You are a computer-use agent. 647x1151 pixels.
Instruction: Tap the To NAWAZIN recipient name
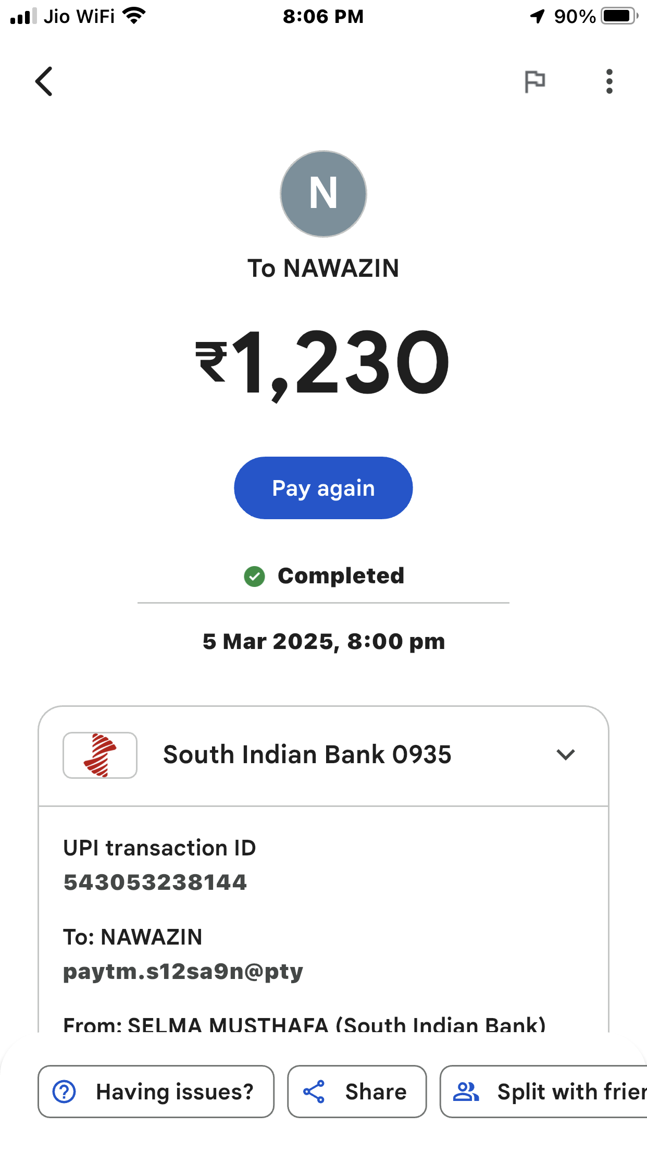(x=323, y=268)
